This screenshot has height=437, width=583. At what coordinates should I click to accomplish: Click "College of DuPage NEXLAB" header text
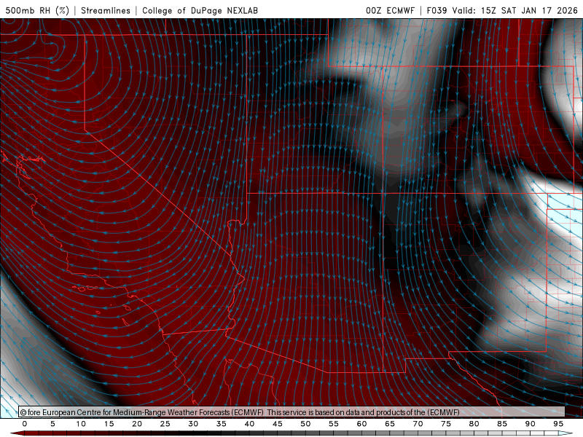point(200,10)
